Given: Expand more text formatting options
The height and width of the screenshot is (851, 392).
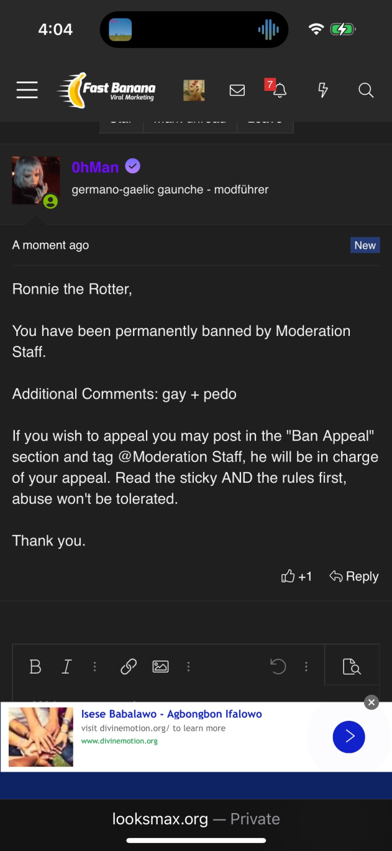Looking at the screenshot, I should [x=94, y=667].
